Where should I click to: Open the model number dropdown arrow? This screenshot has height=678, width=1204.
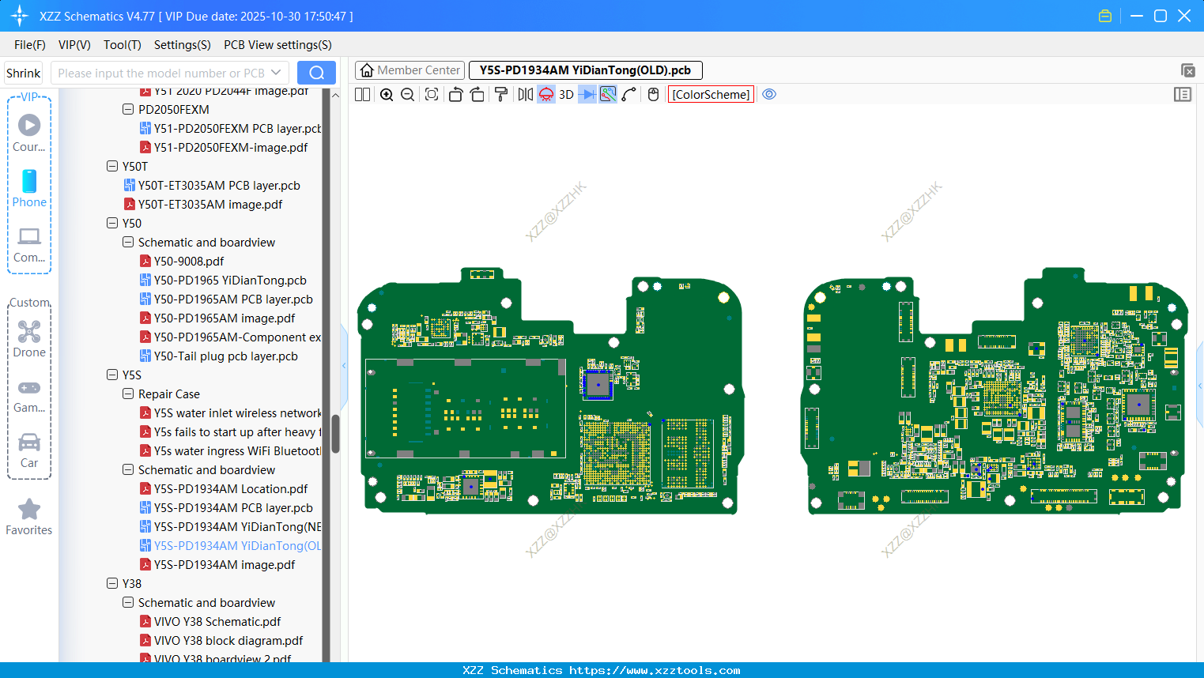pyautogui.click(x=276, y=73)
